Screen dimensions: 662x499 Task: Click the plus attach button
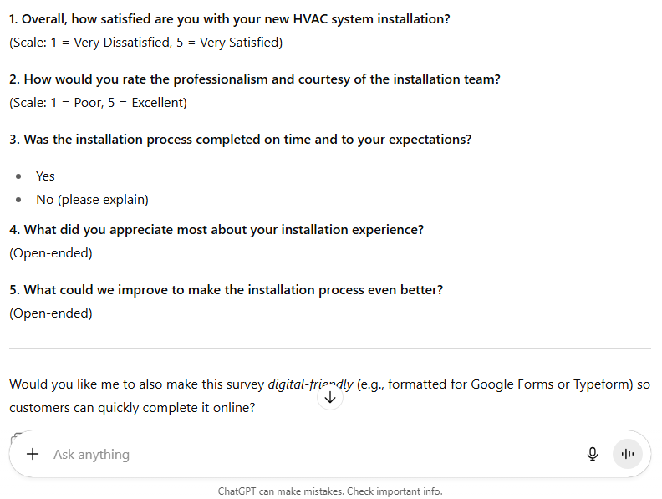pyautogui.click(x=33, y=454)
